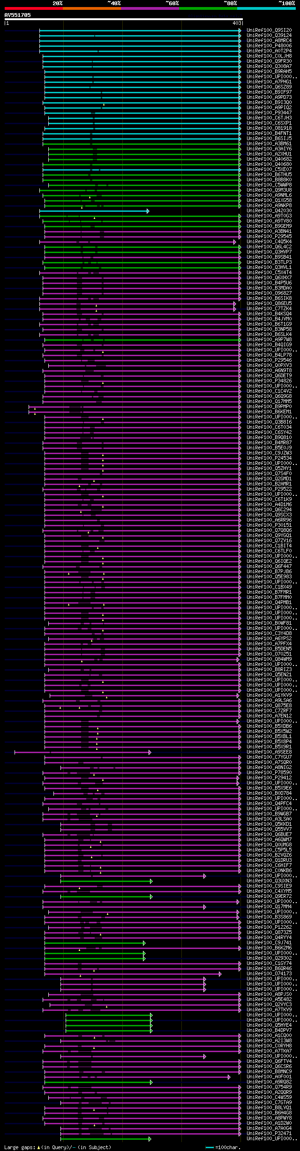Click label UniRef100_B4KSQ4
The width and height of the screenshot is (300, 1151).
[x=269, y=314]
